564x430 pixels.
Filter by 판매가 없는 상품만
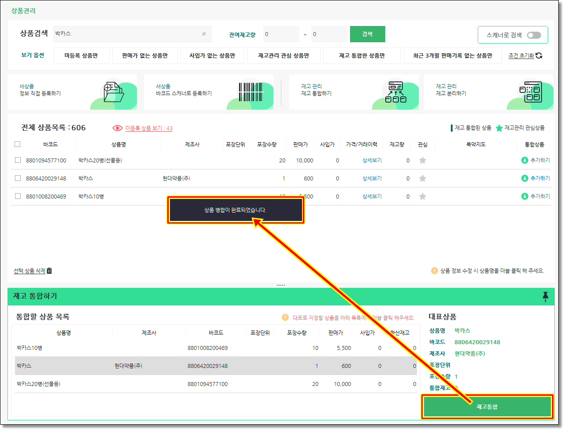145,56
